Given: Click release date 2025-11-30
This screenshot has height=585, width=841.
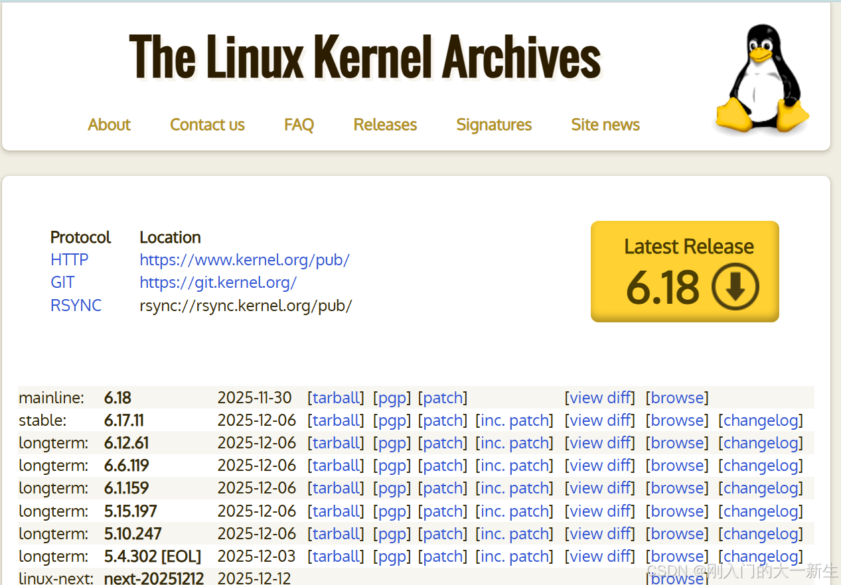Looking at the screenshot, I should 254,398.
